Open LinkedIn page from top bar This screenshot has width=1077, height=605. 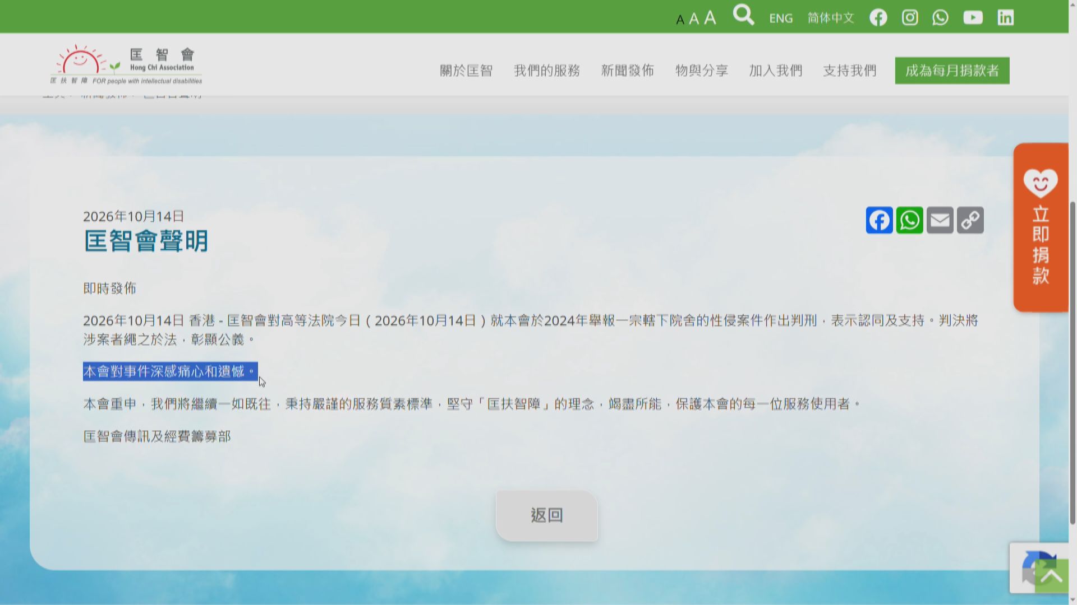coord(1005,18)
